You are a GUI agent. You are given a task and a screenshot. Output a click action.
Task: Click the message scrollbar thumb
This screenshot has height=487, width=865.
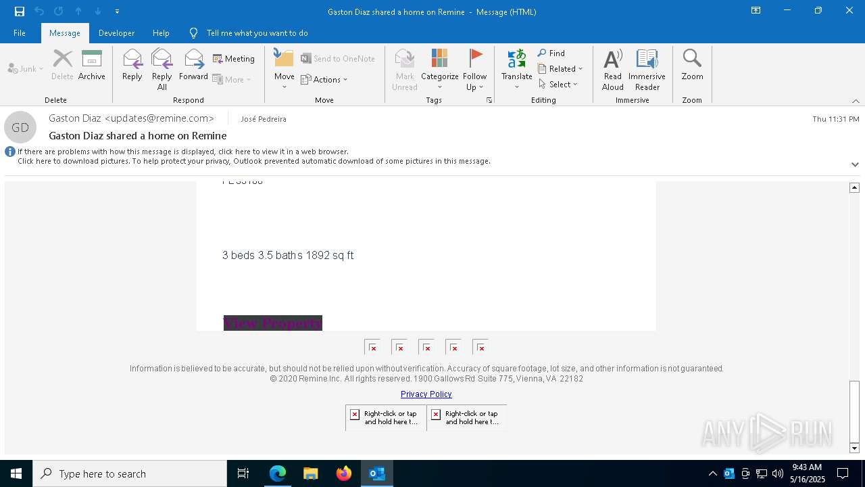coord(854,411)
